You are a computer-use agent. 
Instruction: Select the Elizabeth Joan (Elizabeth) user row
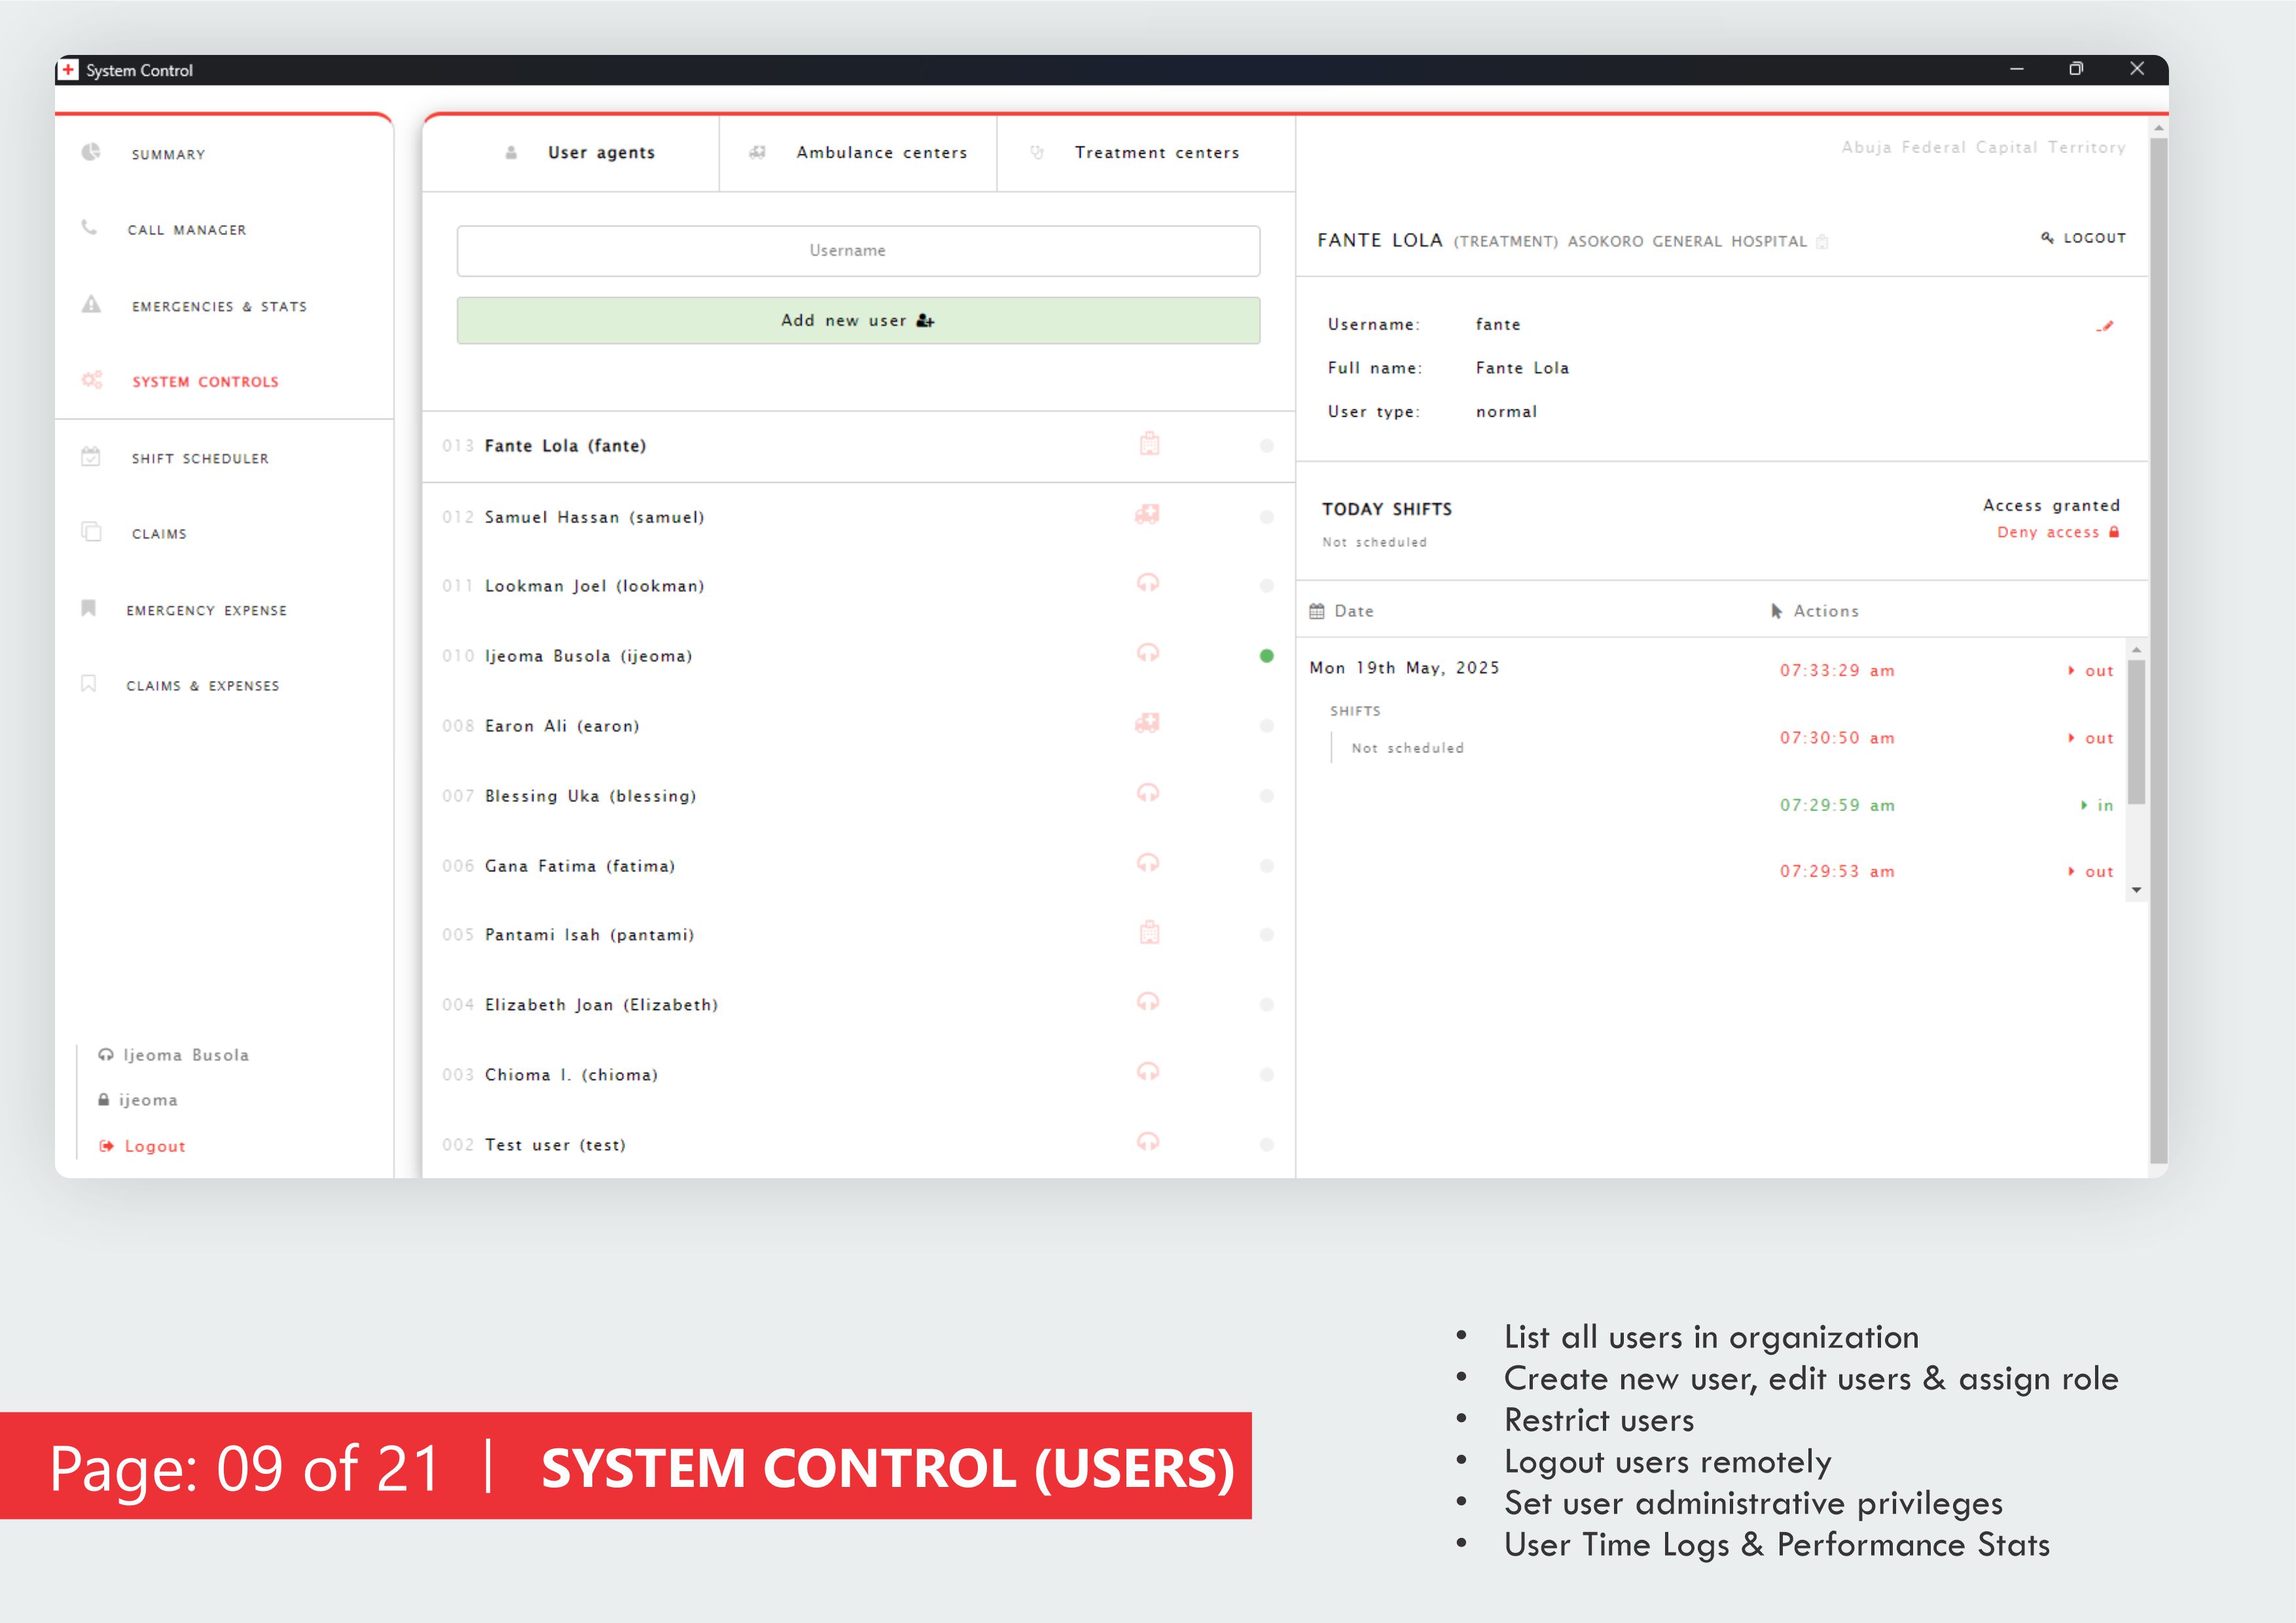pyautogui.click(x=858, y=1004)
